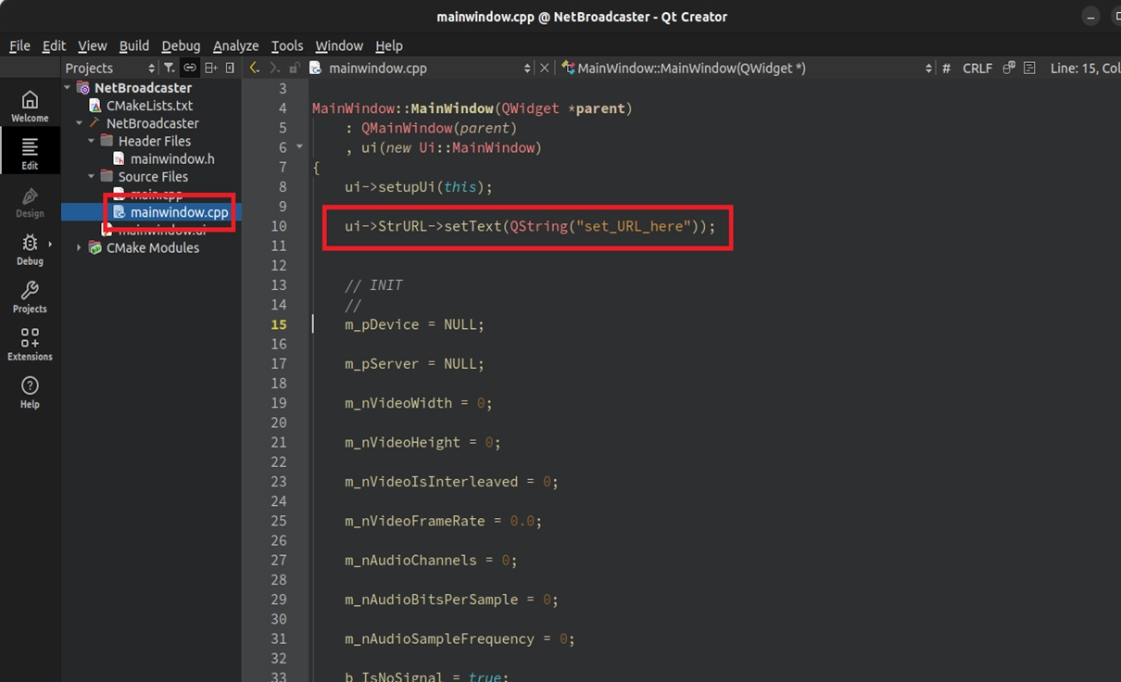
Task: Close the mainwindow.cpp document
Action: coord(545,68)
